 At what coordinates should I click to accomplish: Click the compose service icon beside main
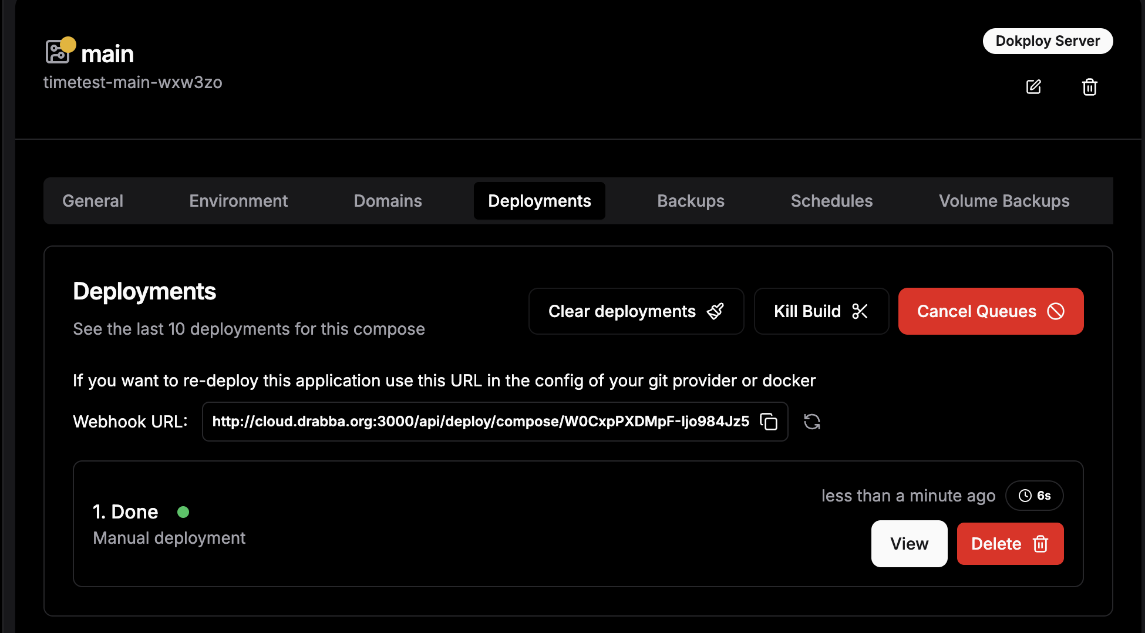58,52
